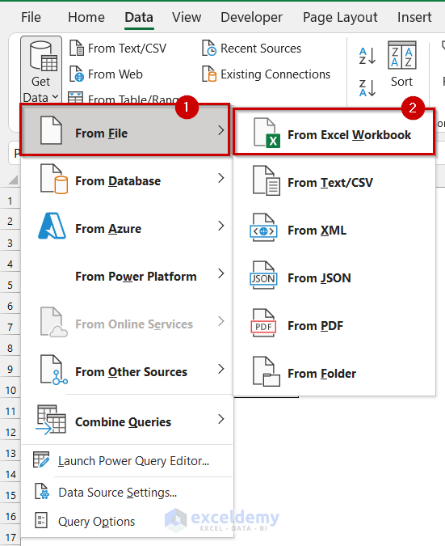Switch to the View tab
Viewport: 445px width, 546px height.
tap(187, 17)
